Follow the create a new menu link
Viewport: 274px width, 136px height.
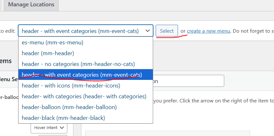coord(208,31)
